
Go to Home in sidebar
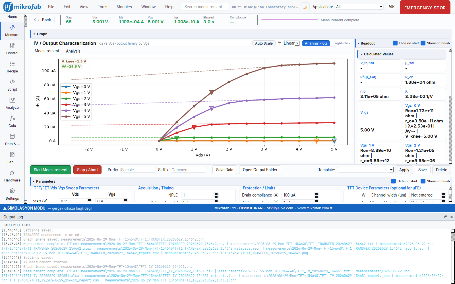point(12,17)
